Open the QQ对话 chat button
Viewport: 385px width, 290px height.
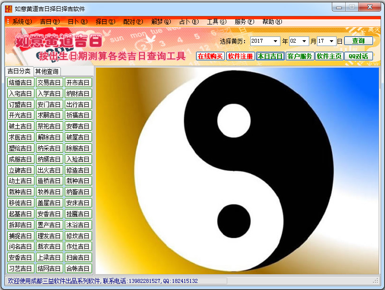pos(358,56)
